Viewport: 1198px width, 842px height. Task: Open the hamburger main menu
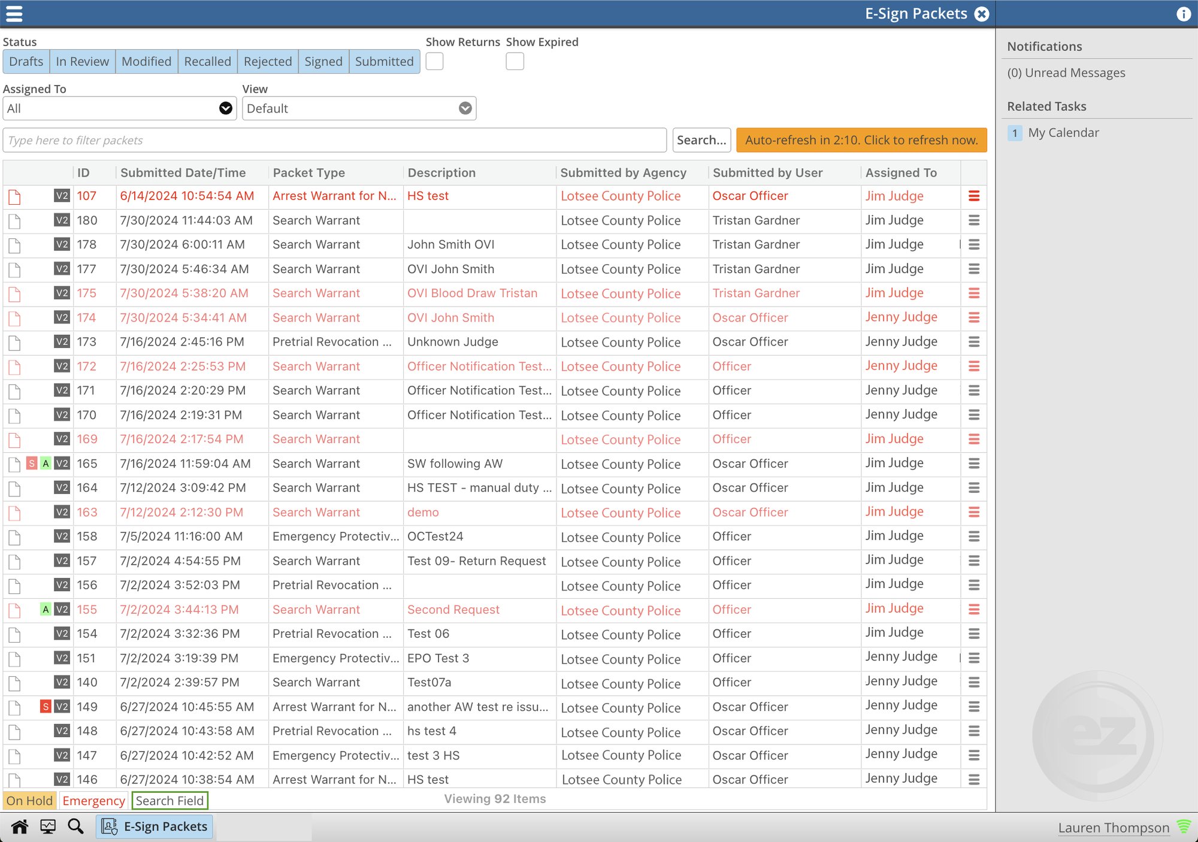tap(14, 14)
